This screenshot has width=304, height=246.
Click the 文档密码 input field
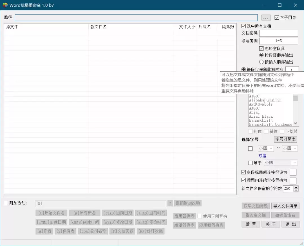pyautogui.click(x=278, y=33)
